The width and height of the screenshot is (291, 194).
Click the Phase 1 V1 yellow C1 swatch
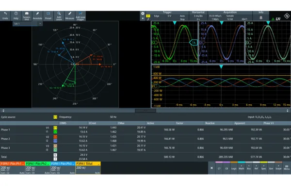click(55, 128)
